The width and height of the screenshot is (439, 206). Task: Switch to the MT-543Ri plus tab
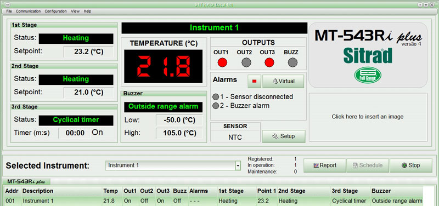26,181
